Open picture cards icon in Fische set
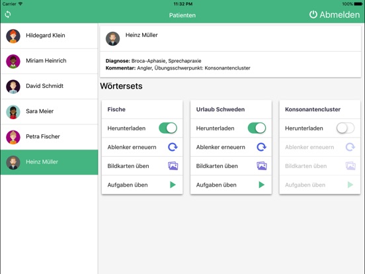Screen dimensions: 365x274 coord(173,166)
